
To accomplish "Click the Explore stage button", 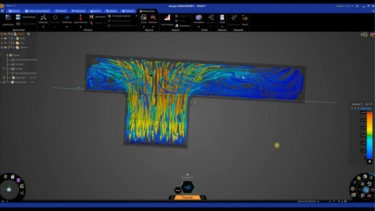I will (187, 198).
